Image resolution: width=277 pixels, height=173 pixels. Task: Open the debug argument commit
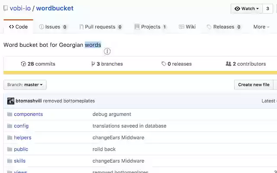112,114
